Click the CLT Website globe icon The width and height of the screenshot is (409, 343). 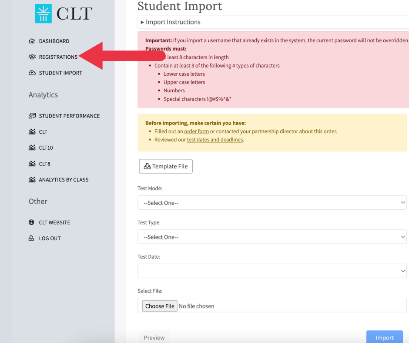(x=31, y=222)
